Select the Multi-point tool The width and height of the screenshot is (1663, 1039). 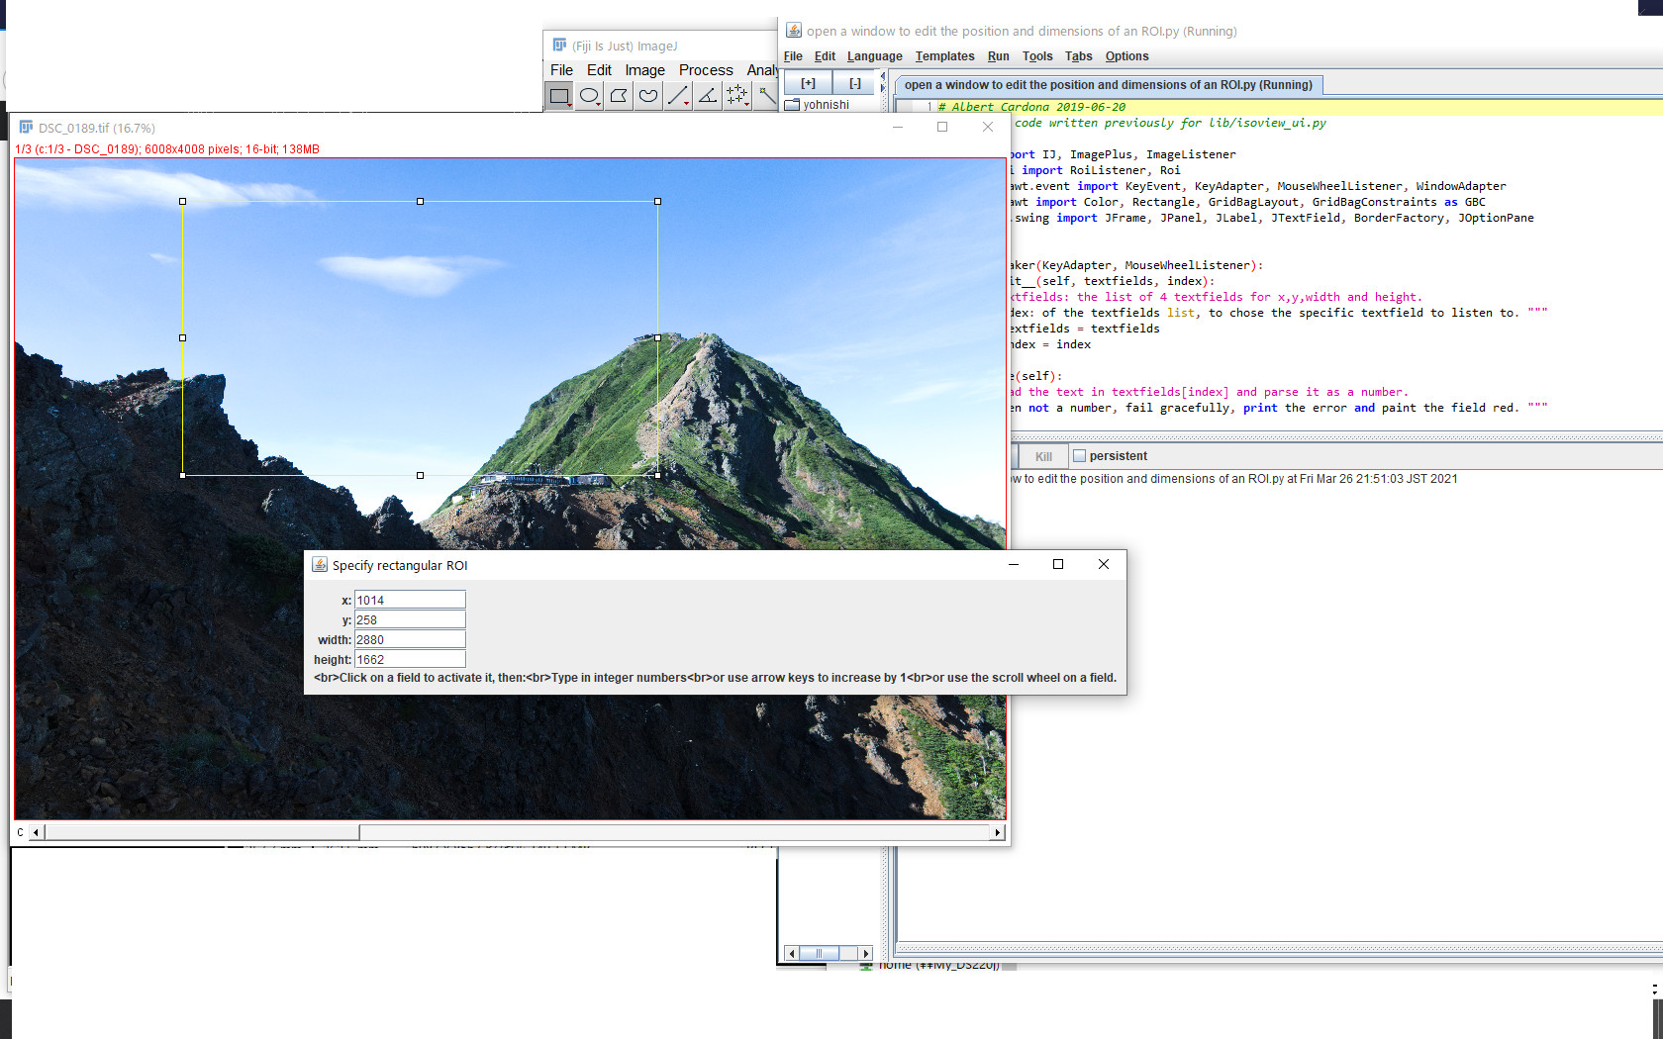coord(736,95)
